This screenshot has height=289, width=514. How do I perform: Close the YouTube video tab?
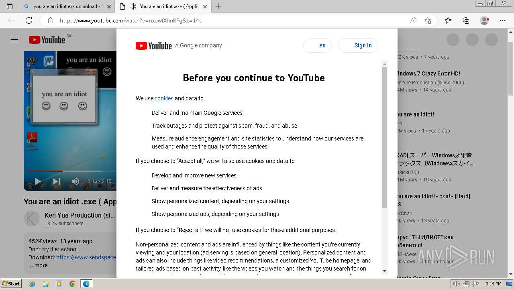[x=205, y=6]
